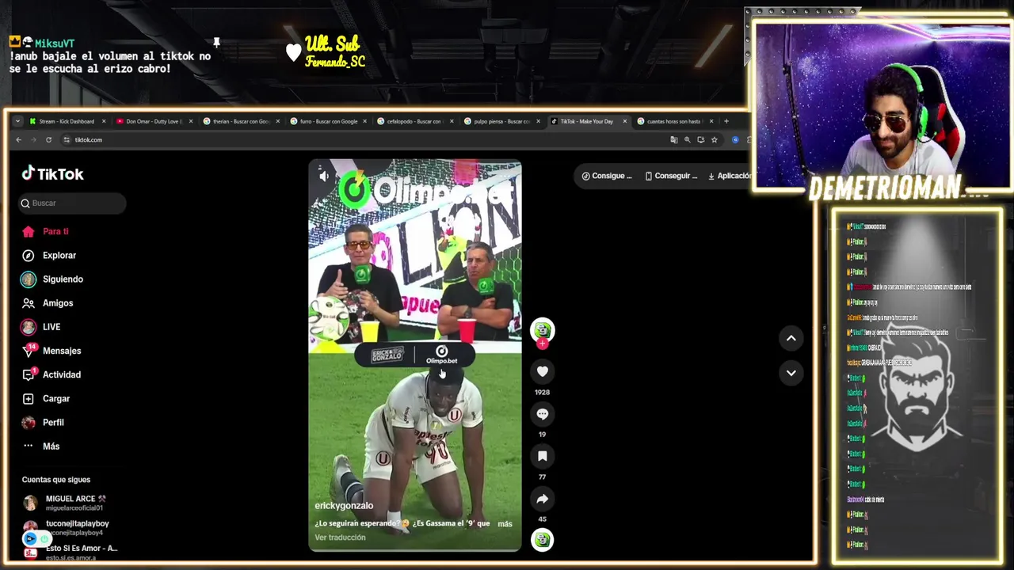The image size is (1014, 570).
Task: Click the tiktok.com address bar
Action: 364,139
